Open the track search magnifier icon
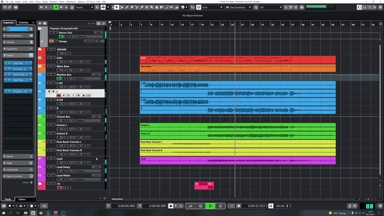Screen dimensions: 384x216 tap(103, 23)
